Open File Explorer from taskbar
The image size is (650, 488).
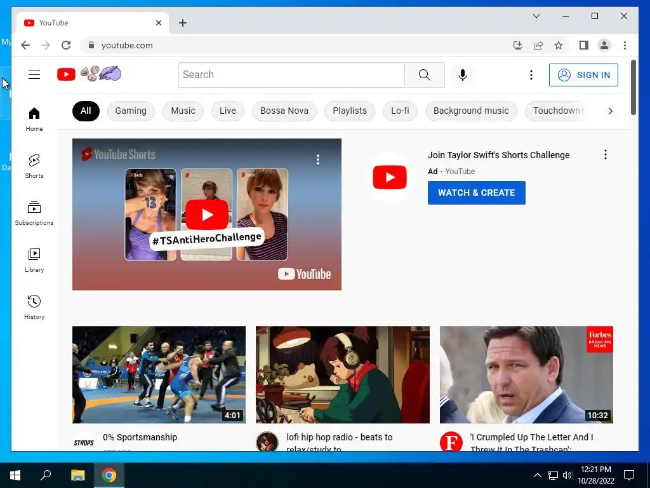pyautogui.click(x=77, y=475)
